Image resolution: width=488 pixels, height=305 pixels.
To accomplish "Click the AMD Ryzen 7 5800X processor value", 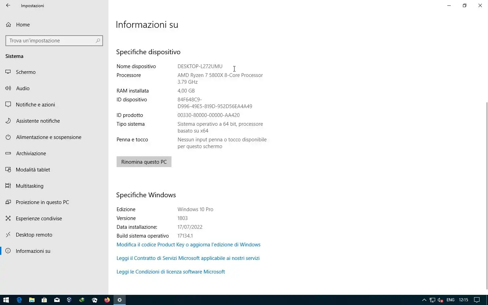I will pos(220,79).
